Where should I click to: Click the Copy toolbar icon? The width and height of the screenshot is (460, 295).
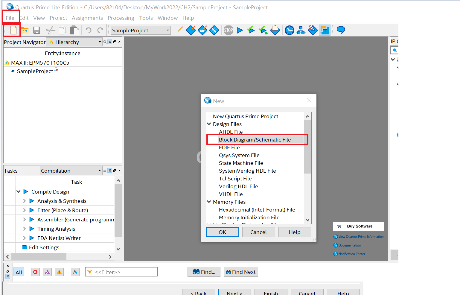pyautogui.click(x=63, y=30)
